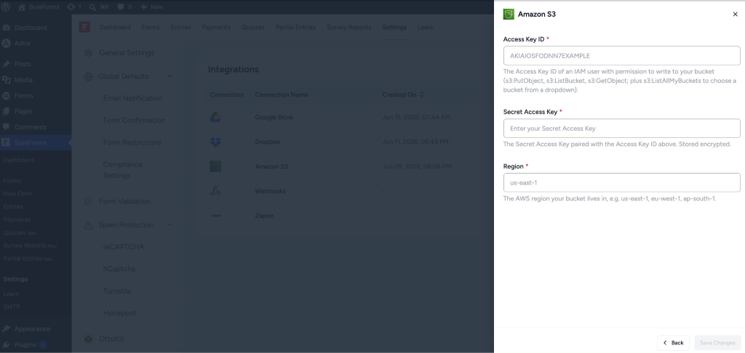The width and height of the screenshot is (745, 353).
Task: Open hCaptcha settings
Action: point(119,269)
